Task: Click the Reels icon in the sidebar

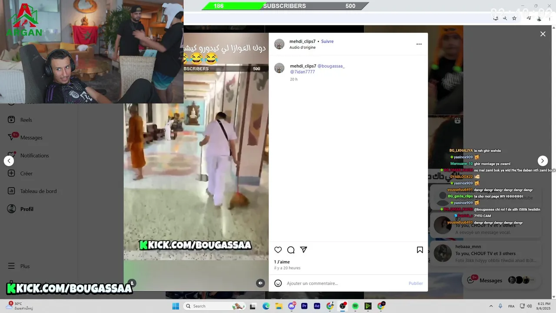Action: pyautogui.click(x=12, y=120)
